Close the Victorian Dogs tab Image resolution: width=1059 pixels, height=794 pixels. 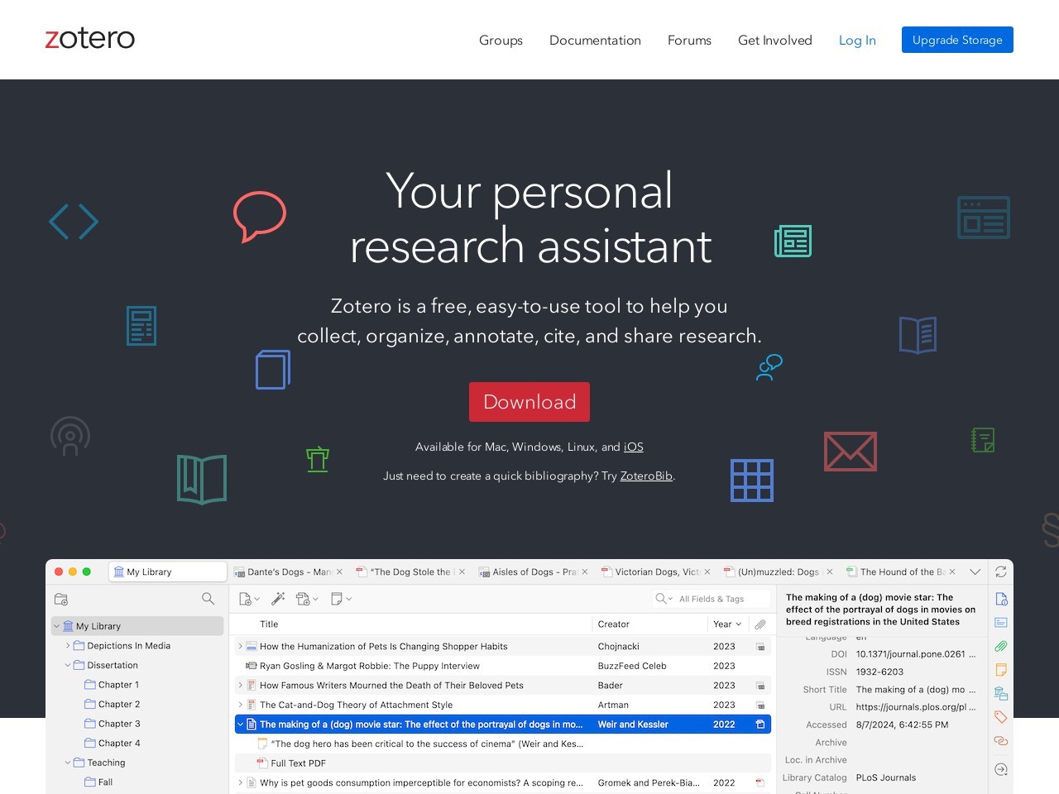coord(707,572)
